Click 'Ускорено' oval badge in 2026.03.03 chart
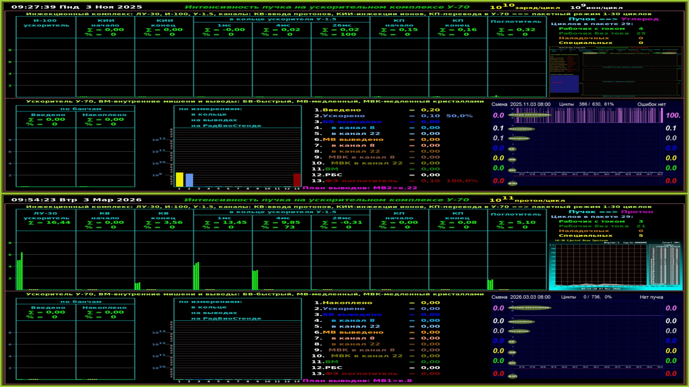 tap(519, 331)
